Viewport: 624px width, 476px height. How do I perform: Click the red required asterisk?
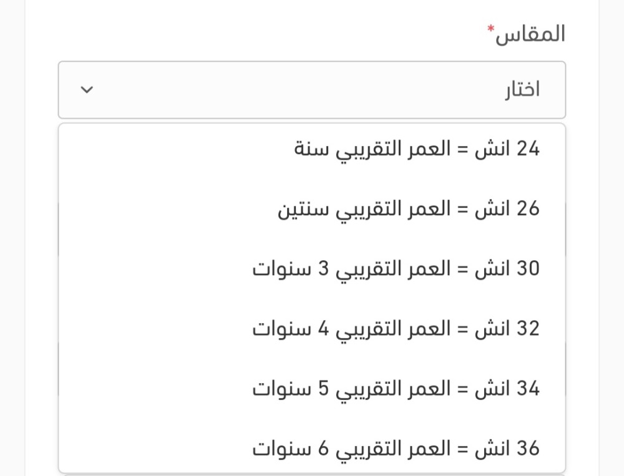pos(491,29)
